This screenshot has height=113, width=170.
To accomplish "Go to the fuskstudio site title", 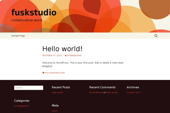I will coord(34,12).
